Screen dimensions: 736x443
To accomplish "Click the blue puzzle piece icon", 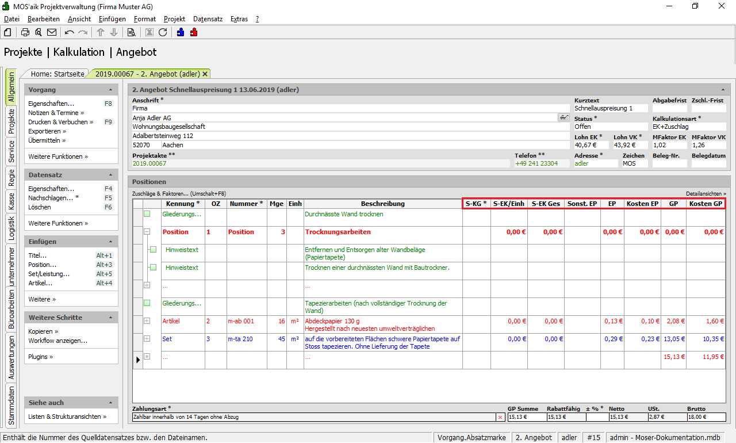I will [181, 32].
